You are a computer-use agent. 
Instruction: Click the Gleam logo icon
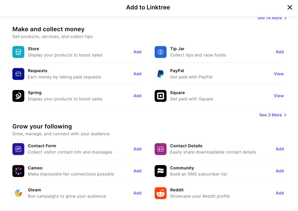coord(18,193)
